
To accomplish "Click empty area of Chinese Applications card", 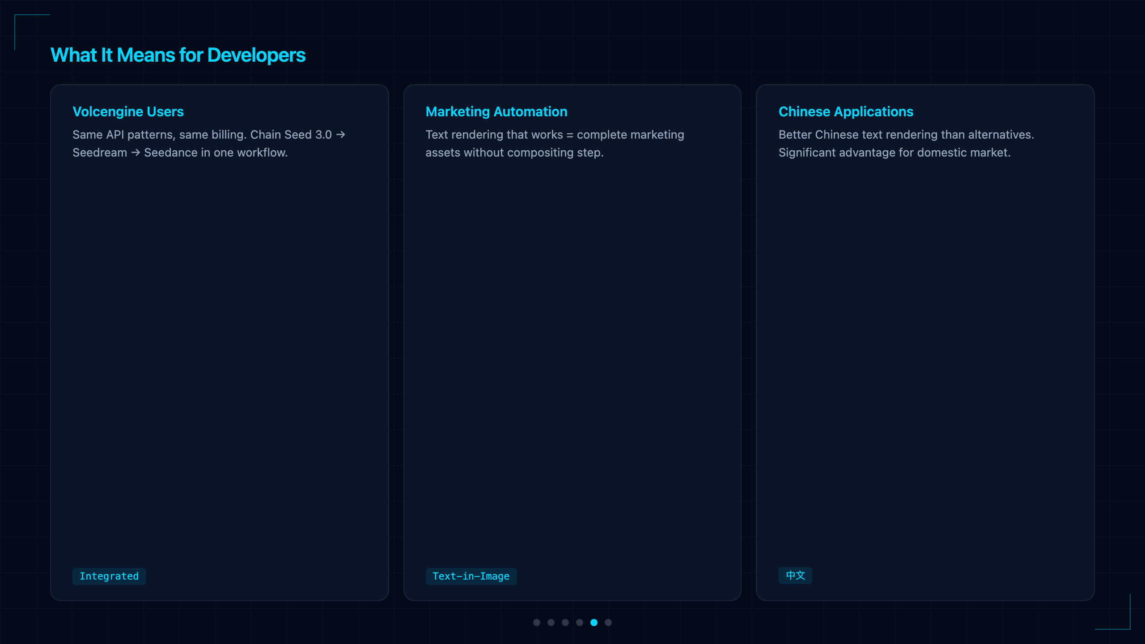I will point(925,358).
